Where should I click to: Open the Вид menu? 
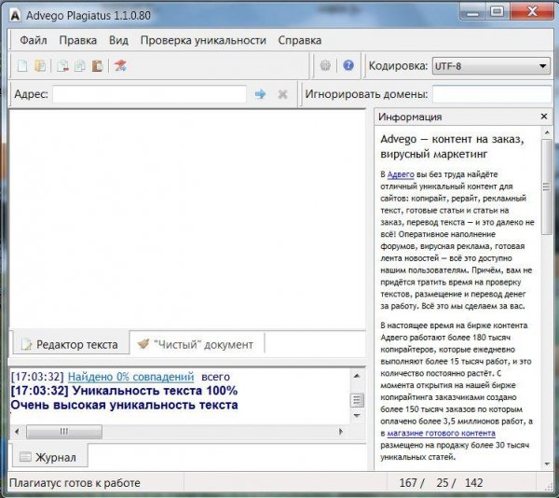[x=118, y=40]
